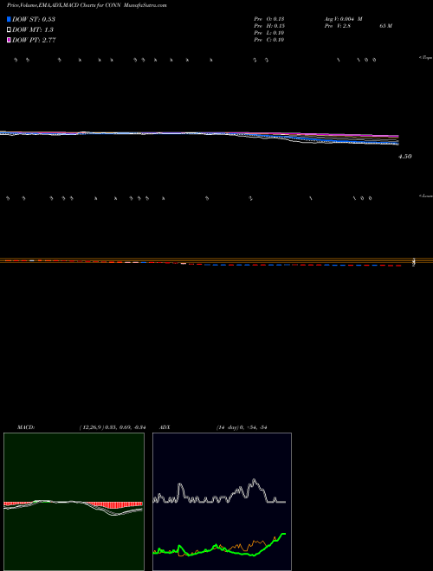The width and height of the screenshot is (433, 571).
Task: Click the 'Pre L: 0.10' value
Action: point(269,33)
